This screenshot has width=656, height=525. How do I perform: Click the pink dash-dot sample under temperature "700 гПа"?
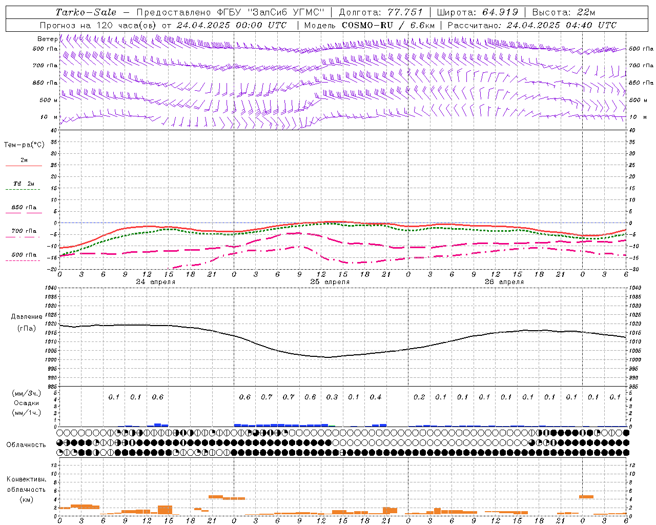tap(23, 237)
